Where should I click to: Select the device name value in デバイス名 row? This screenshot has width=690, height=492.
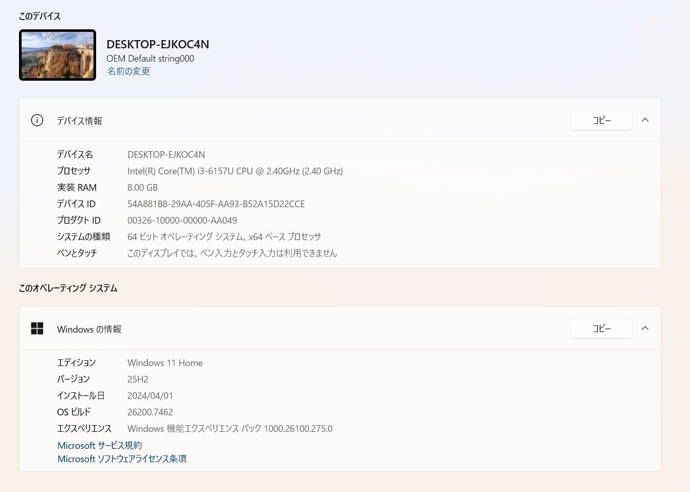point(166,155)
